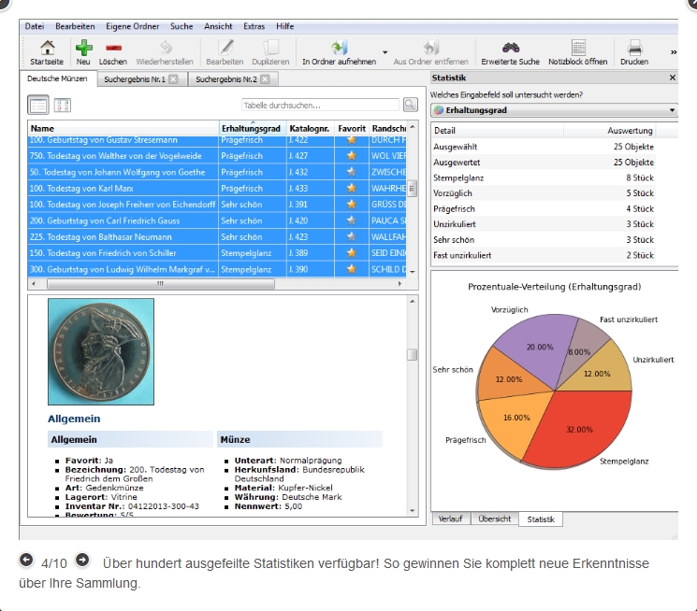Toggle favorite star for Karl Marx coin
This screenshot has width=697, height=611.
(x=352, y=189)
